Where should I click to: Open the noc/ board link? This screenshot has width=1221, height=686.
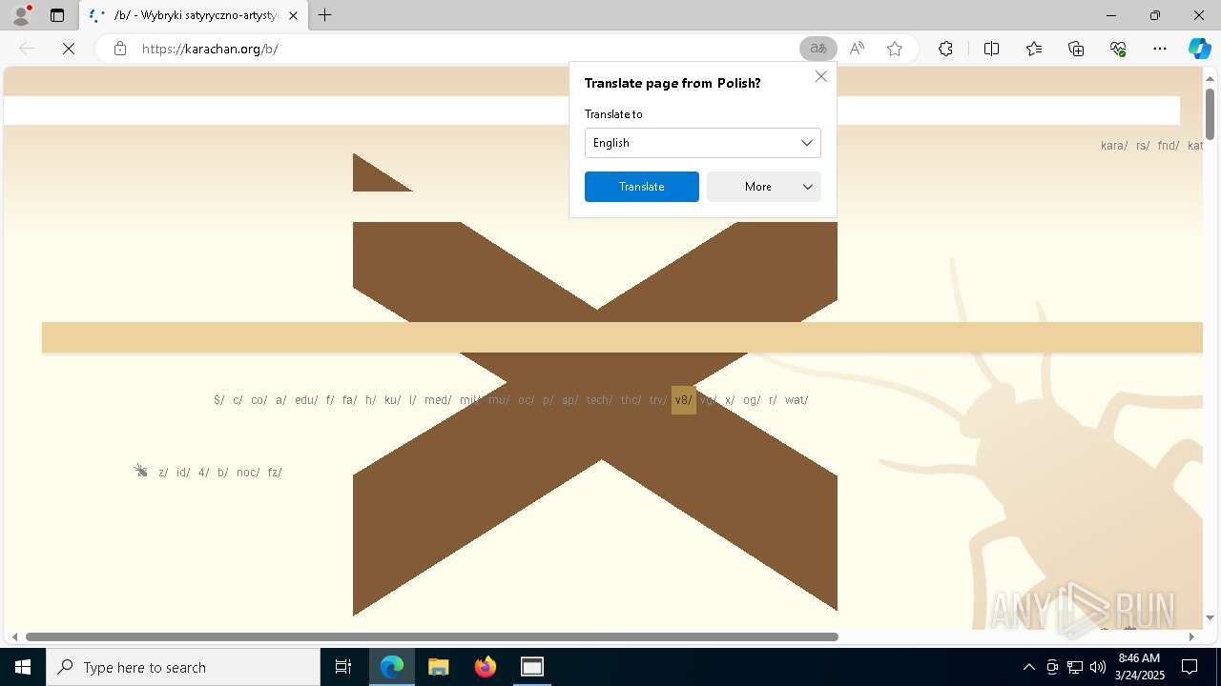point(248,473)
